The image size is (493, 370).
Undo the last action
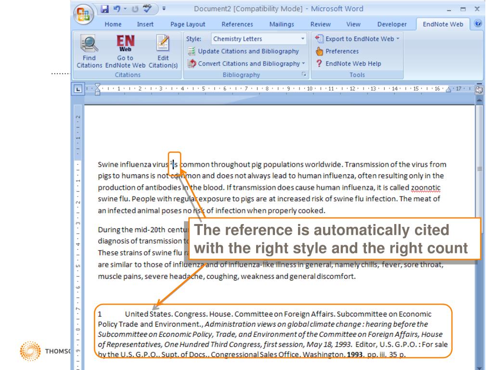pos(117,9)
